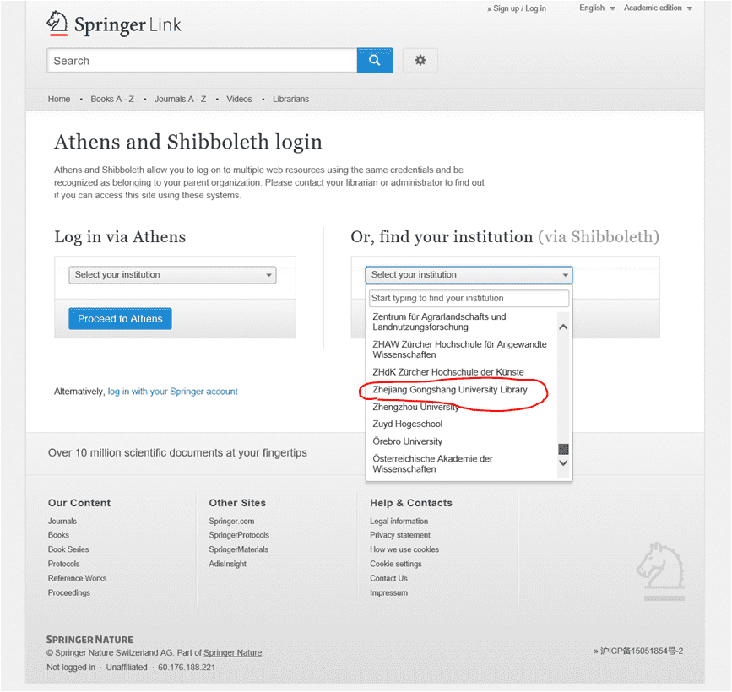Open the Journals A - Z menu item
This screenshot has width=732, height=692.
coord(180,100)
